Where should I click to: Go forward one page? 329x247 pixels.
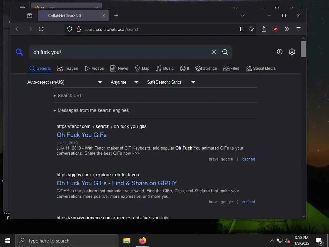[30, 29]
